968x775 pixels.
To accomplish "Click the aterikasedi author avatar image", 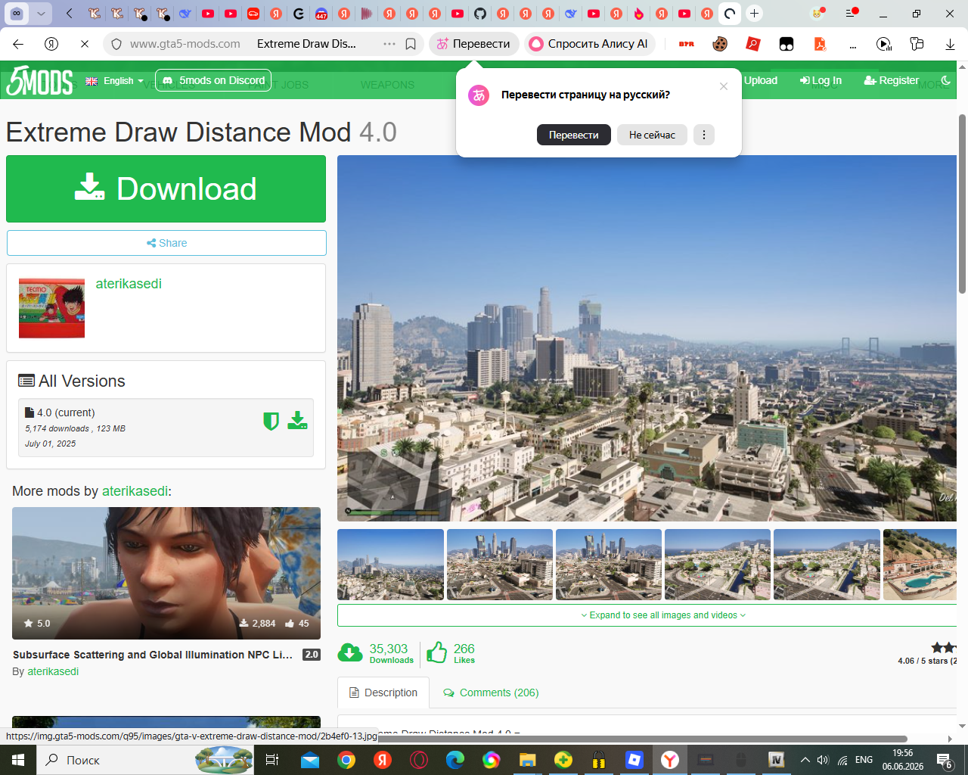I will [x=51, y=308].
